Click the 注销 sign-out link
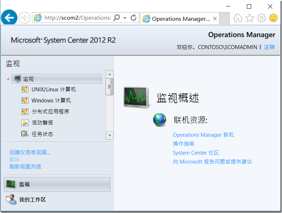 [269, 47]
